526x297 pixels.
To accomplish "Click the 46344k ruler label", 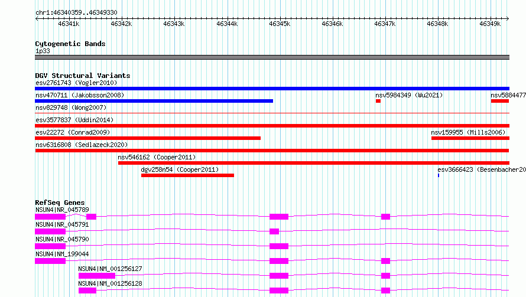I will (227, 24).
